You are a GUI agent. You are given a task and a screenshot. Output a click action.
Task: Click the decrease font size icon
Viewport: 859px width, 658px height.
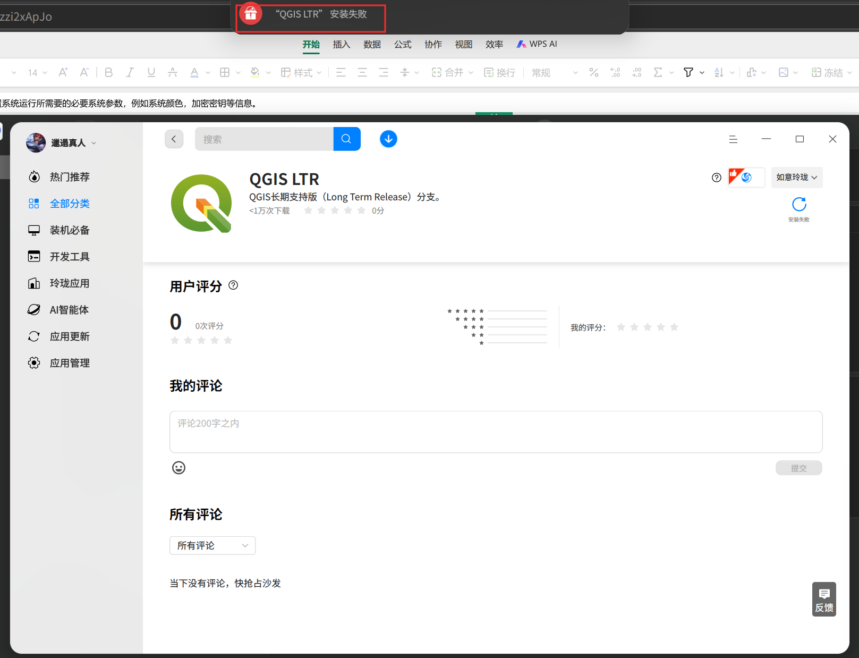click(84, 72)
